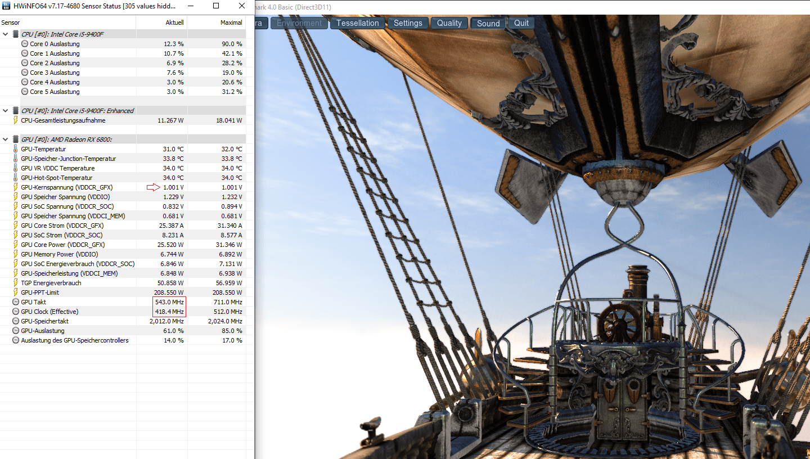
Task: Click the Core 1 Auslastung sensor icon
Action: pos(25,53)
